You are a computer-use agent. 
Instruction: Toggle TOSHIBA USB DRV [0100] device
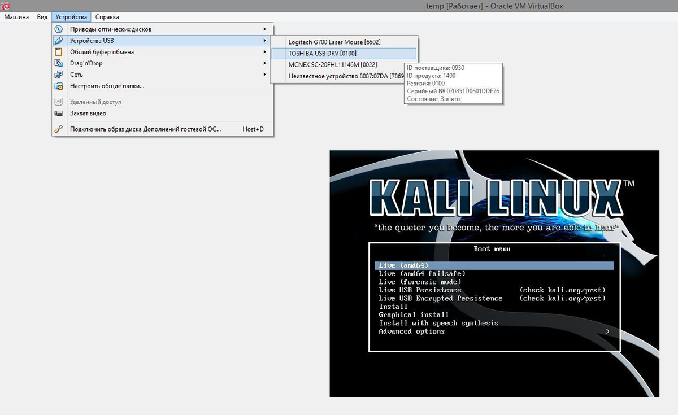[x=344, y=53]
